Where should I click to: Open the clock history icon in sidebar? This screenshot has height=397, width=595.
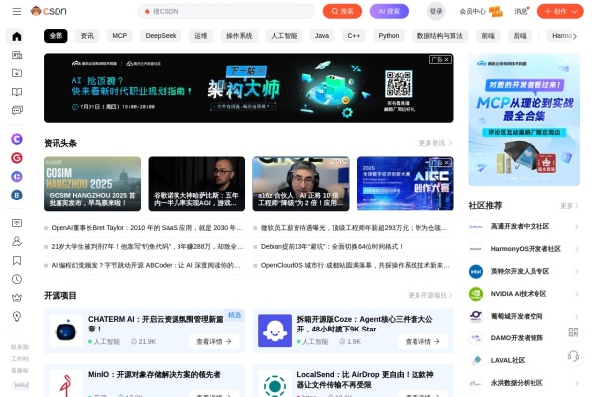point(17,279)
